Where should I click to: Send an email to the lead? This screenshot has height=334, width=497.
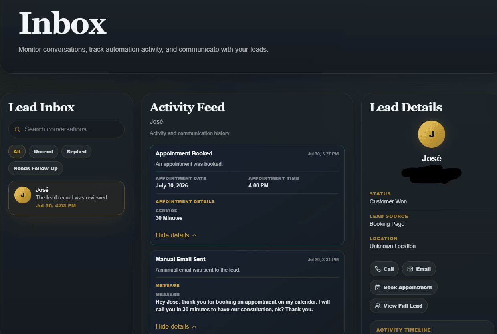pyautogui.click(x=419, y=269)
